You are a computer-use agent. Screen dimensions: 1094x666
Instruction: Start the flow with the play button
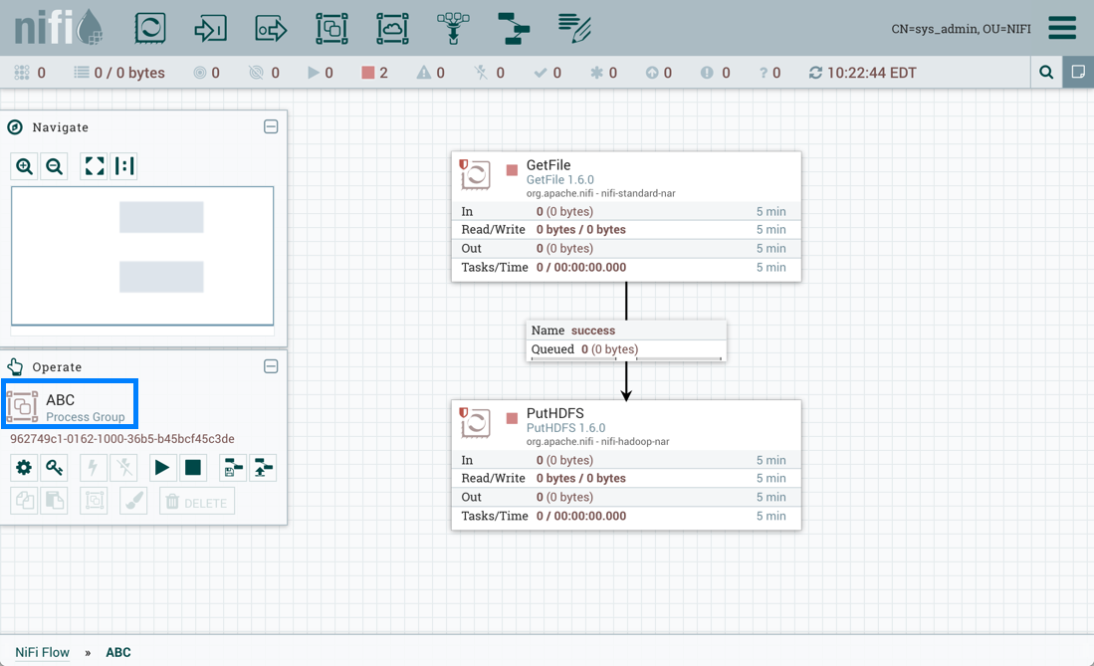161,468
